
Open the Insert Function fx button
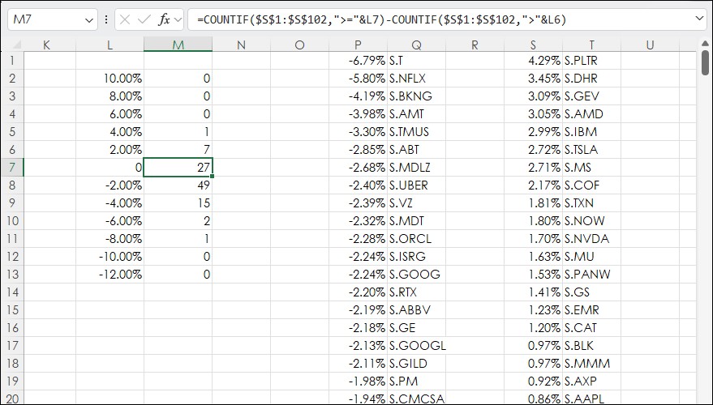(x=164, y=19)
